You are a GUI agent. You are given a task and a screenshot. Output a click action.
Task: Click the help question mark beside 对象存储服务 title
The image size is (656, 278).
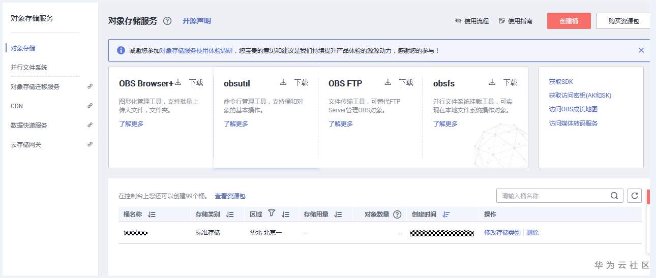tap(167, 21)
